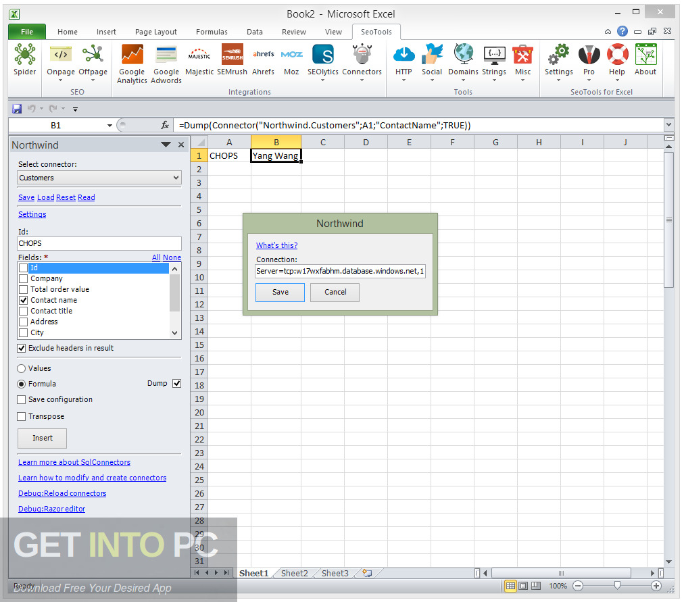This screenshot has height=602, width=684.
Task: Click the Save icon in quick access toolbar
Action: pyautogui.click(x=17, y=109)
